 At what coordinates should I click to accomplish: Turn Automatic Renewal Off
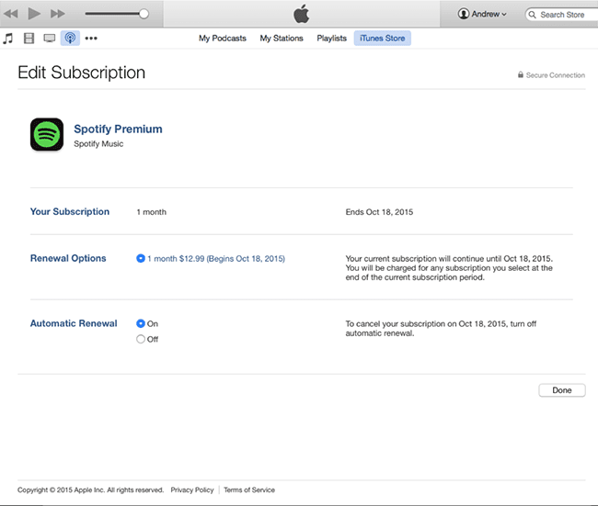point(141,339)
